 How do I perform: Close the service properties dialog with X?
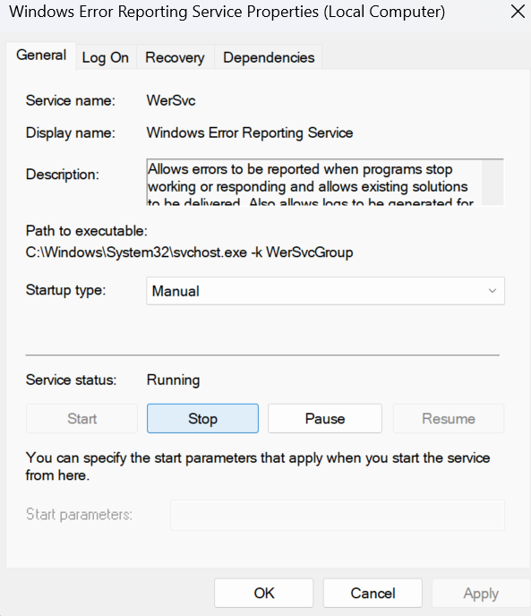(518, 12)
